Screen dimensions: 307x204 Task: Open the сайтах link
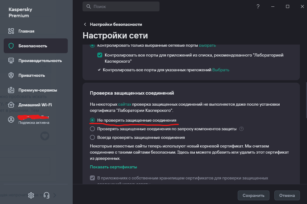pos(125,104)
